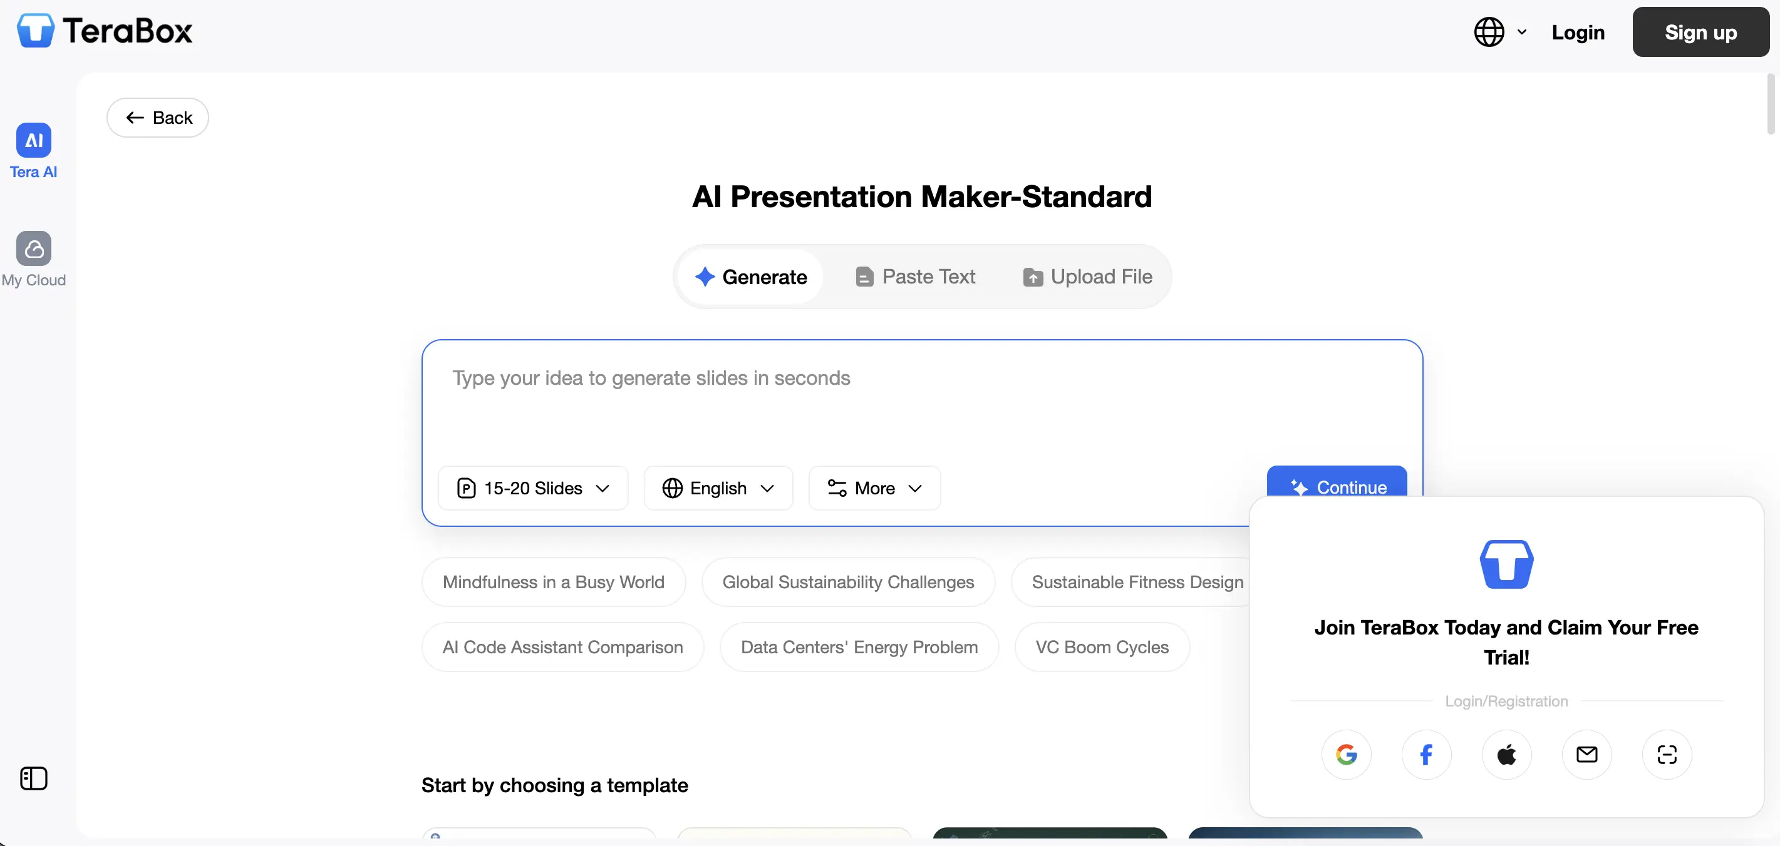
Task: Click the page vertical scrollbar
Action: 1771,104
